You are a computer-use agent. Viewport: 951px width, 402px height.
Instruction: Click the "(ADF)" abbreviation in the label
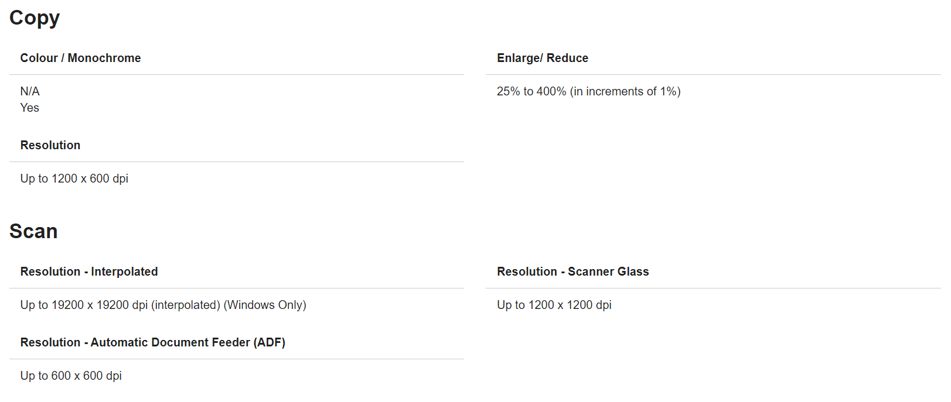point(270,342)
